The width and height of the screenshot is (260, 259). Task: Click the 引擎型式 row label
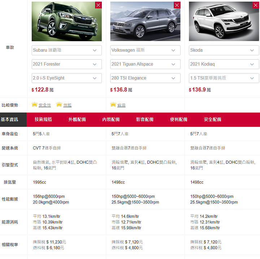click(x=10, y=165)
